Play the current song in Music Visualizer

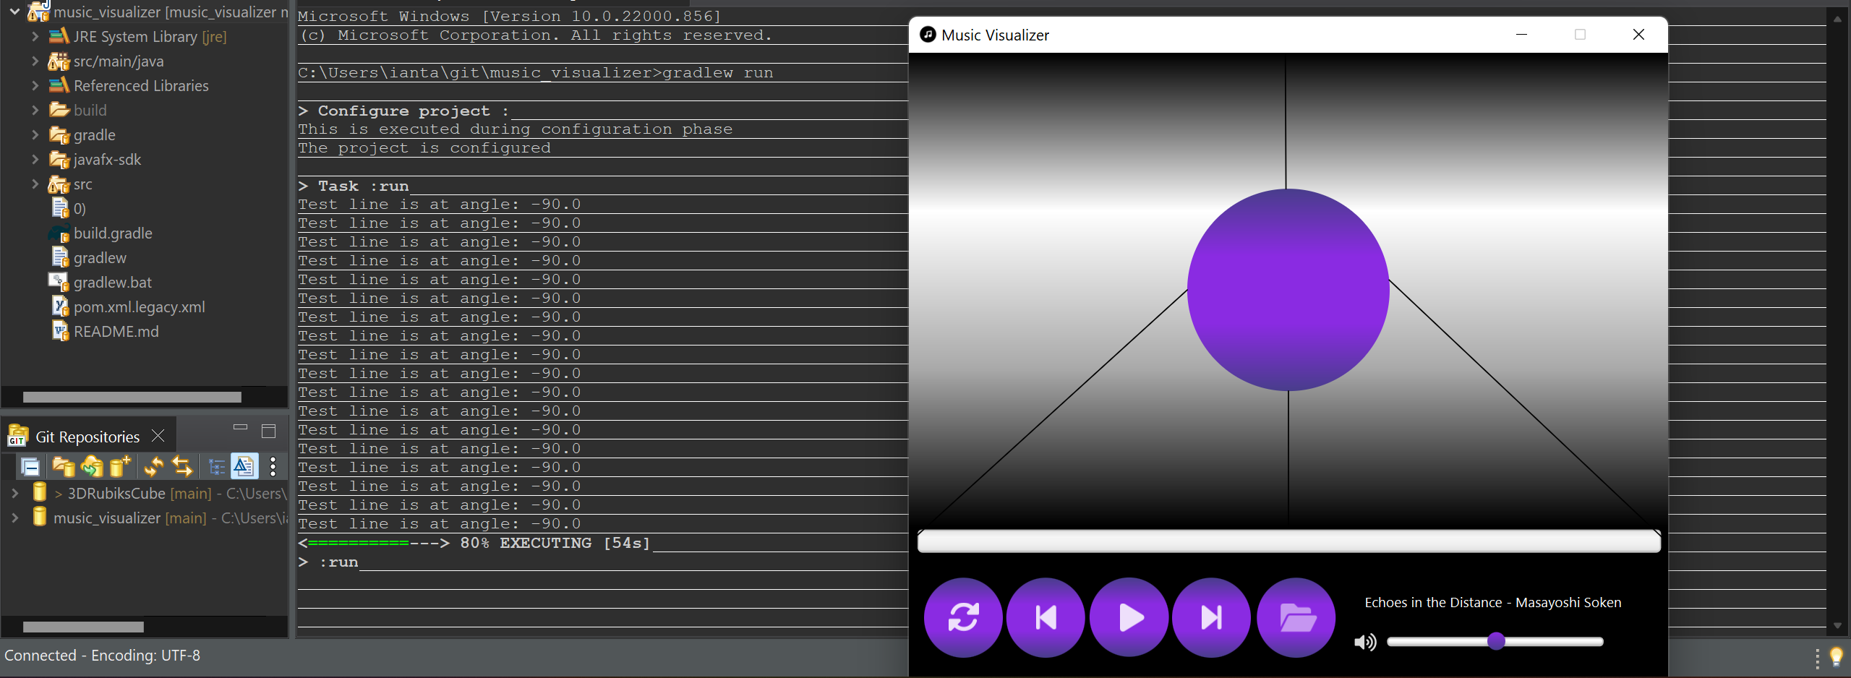(x=1129, y=617)
